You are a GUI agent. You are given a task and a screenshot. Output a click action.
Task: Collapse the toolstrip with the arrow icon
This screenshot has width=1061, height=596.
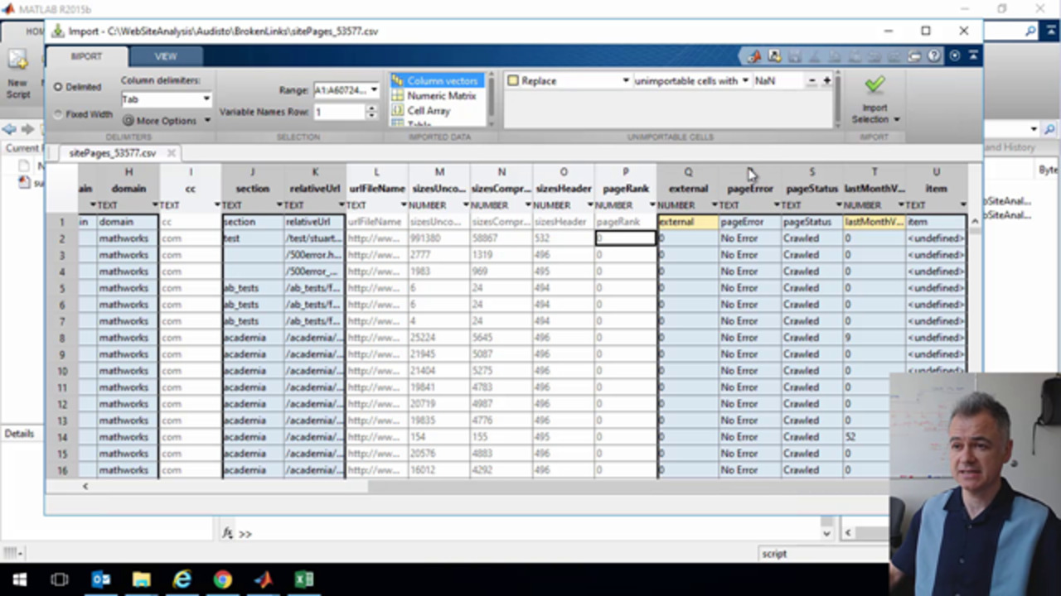[x=973, y=56]
